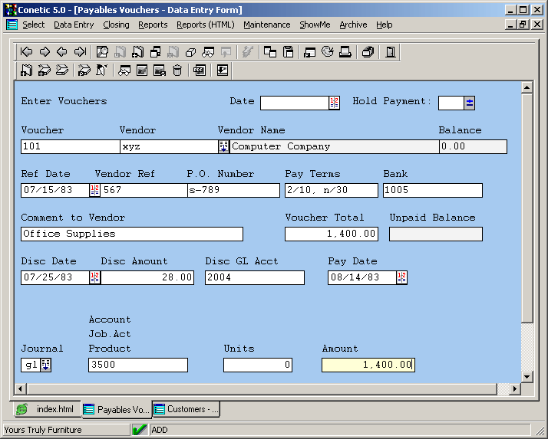The image size is (548, 439).
Task: Open the Reports (HTML) menu
Action: click(205, 25)
